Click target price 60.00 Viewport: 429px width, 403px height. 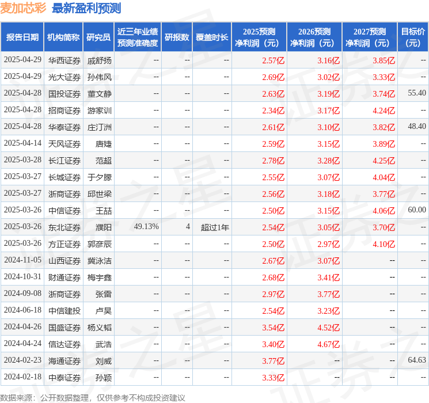(x=417, y=210)
